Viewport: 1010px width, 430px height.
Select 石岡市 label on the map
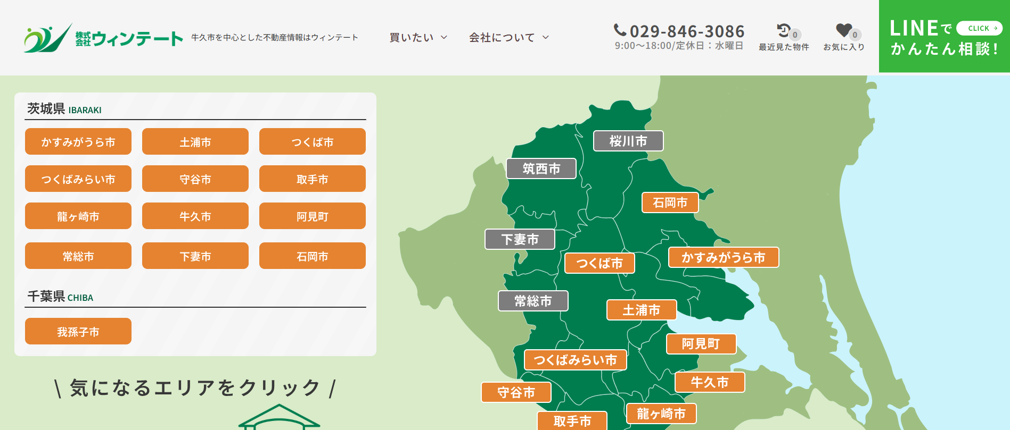tap(670, 203)
